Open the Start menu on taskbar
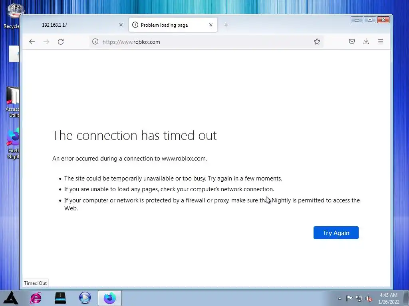The height and width of the screenshot is (306, 409). 11,298
